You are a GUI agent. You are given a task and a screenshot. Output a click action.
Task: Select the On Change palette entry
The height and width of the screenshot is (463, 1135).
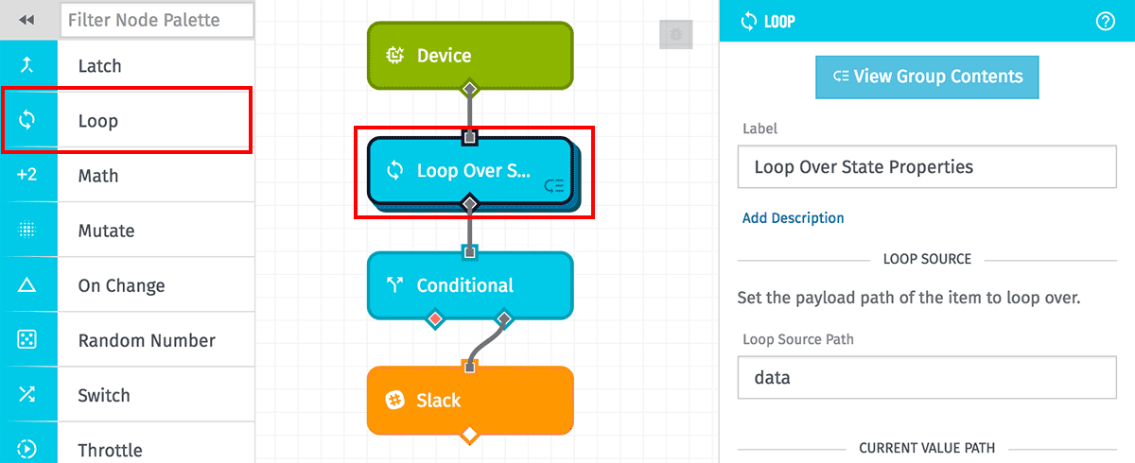click(x=156, y=285)
